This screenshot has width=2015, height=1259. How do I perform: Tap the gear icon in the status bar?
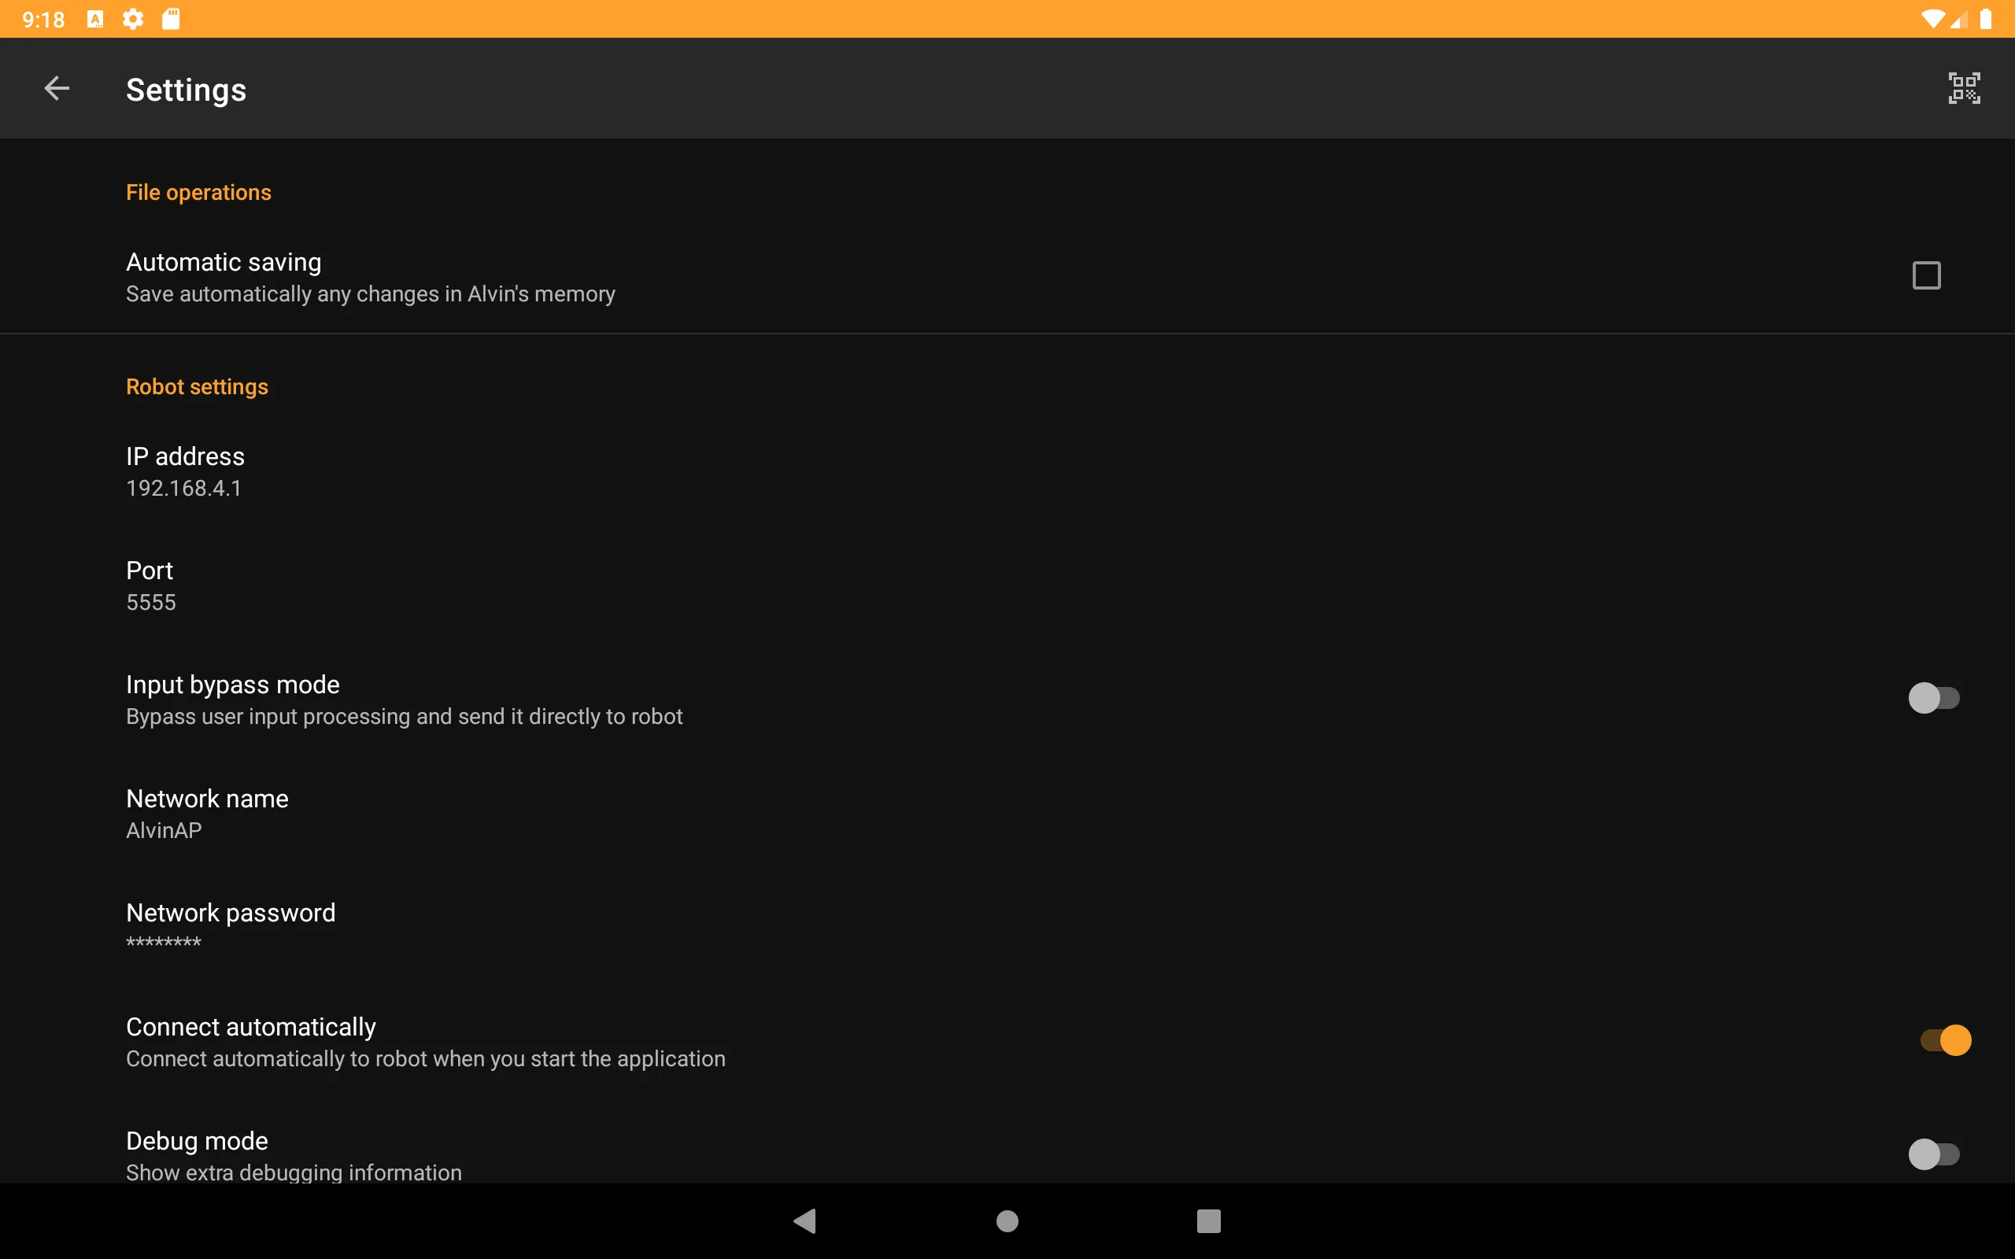click(131, 18)
